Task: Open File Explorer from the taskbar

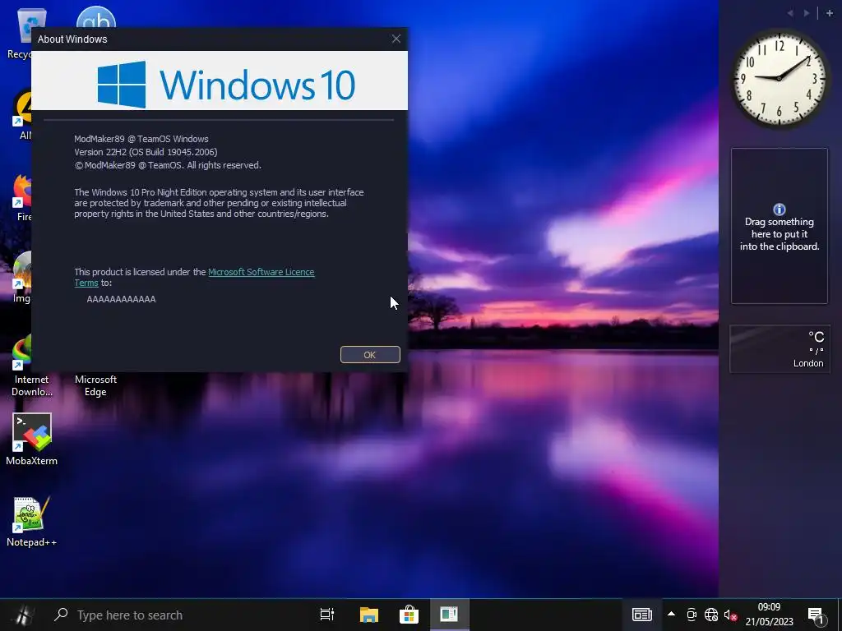Action: [x=369, y=615]
